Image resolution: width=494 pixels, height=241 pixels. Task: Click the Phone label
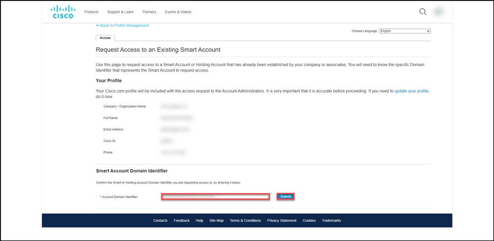[108, 152]
